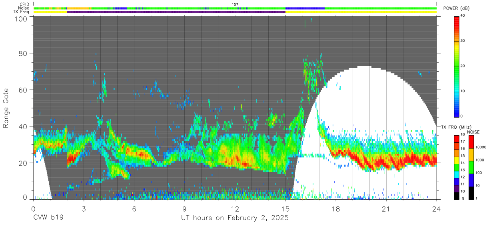The width and height of the screenshot is (491, 226).
Task: Click the NOISE legend title
Action: [x=473, y=132]
